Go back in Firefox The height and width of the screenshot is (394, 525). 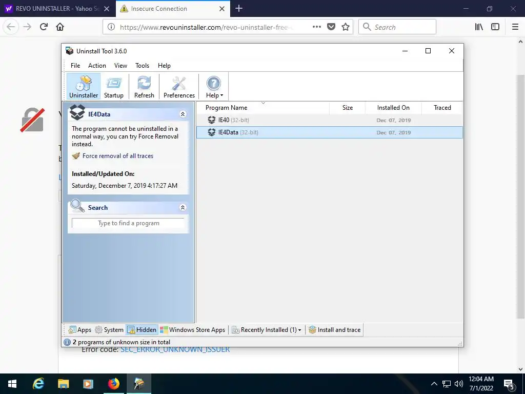tap(11, 27)
